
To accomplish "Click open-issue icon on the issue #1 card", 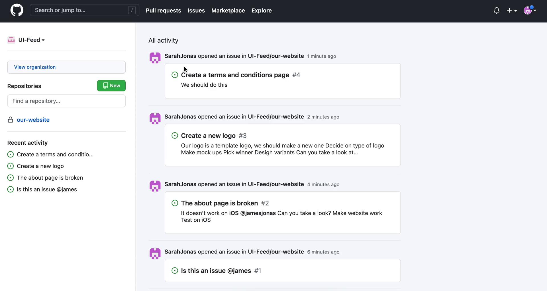I will coord(175,271).
